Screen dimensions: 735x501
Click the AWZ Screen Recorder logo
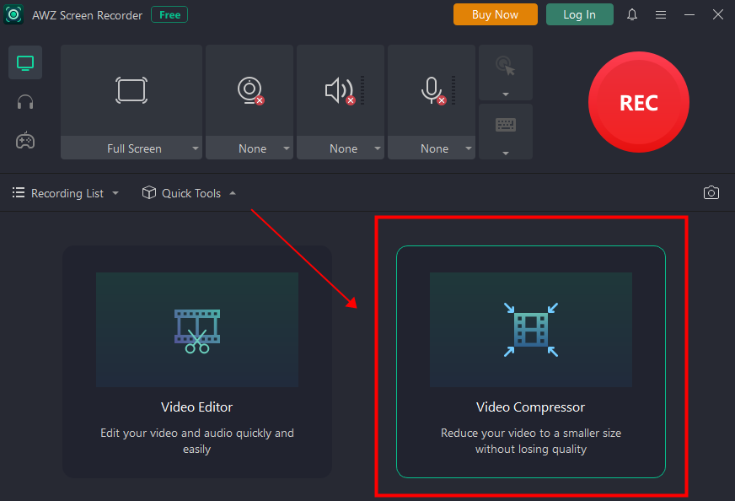point(13,14)
